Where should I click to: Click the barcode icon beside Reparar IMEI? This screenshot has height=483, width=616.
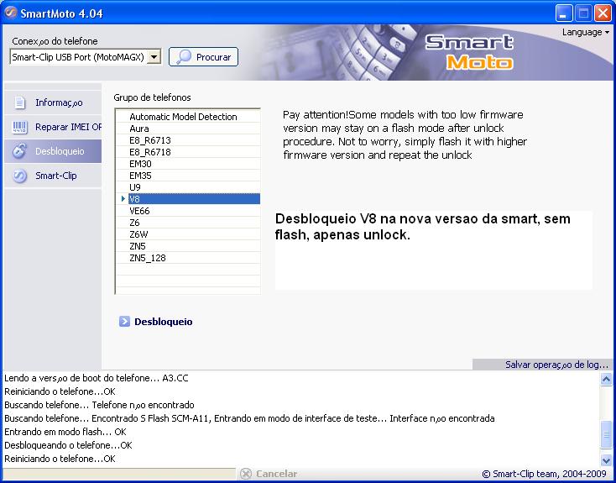(19, 127)
